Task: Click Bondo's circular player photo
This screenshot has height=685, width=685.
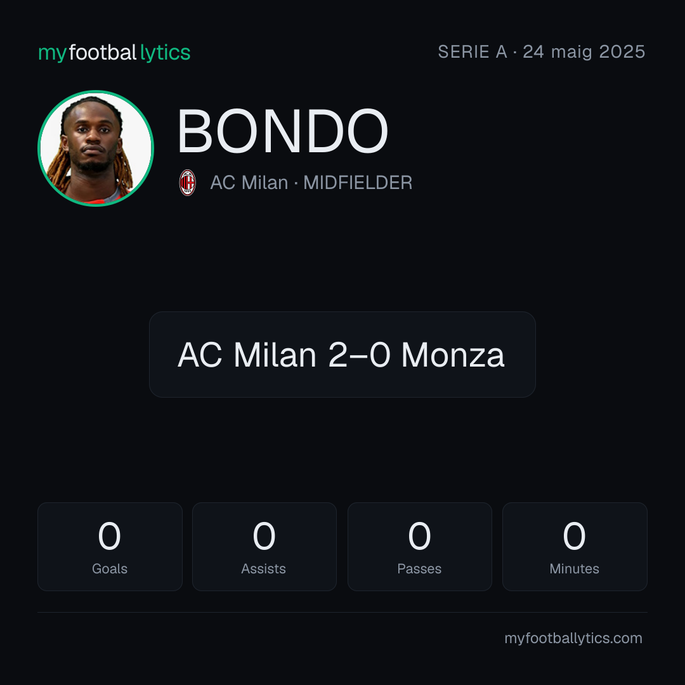Action: (x=96, y=148)
